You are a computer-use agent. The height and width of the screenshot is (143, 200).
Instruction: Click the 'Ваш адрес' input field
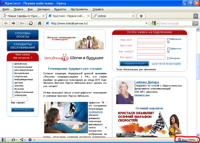click(151, 57)
